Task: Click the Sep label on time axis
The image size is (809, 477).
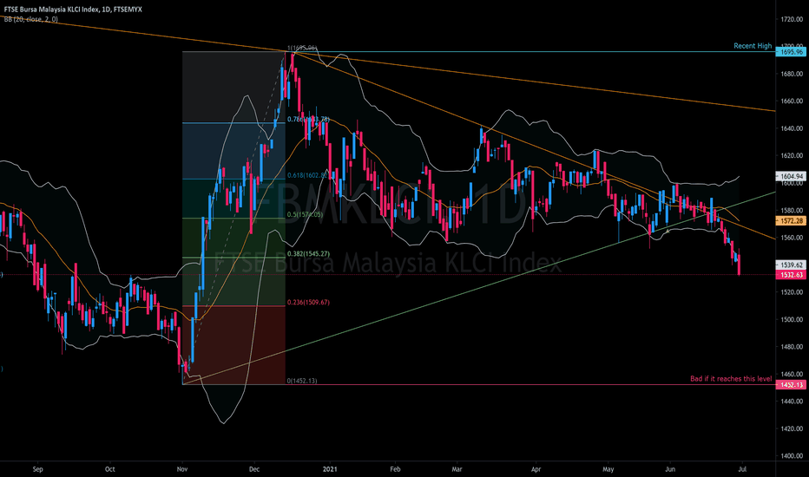Action: click(37, 469)
